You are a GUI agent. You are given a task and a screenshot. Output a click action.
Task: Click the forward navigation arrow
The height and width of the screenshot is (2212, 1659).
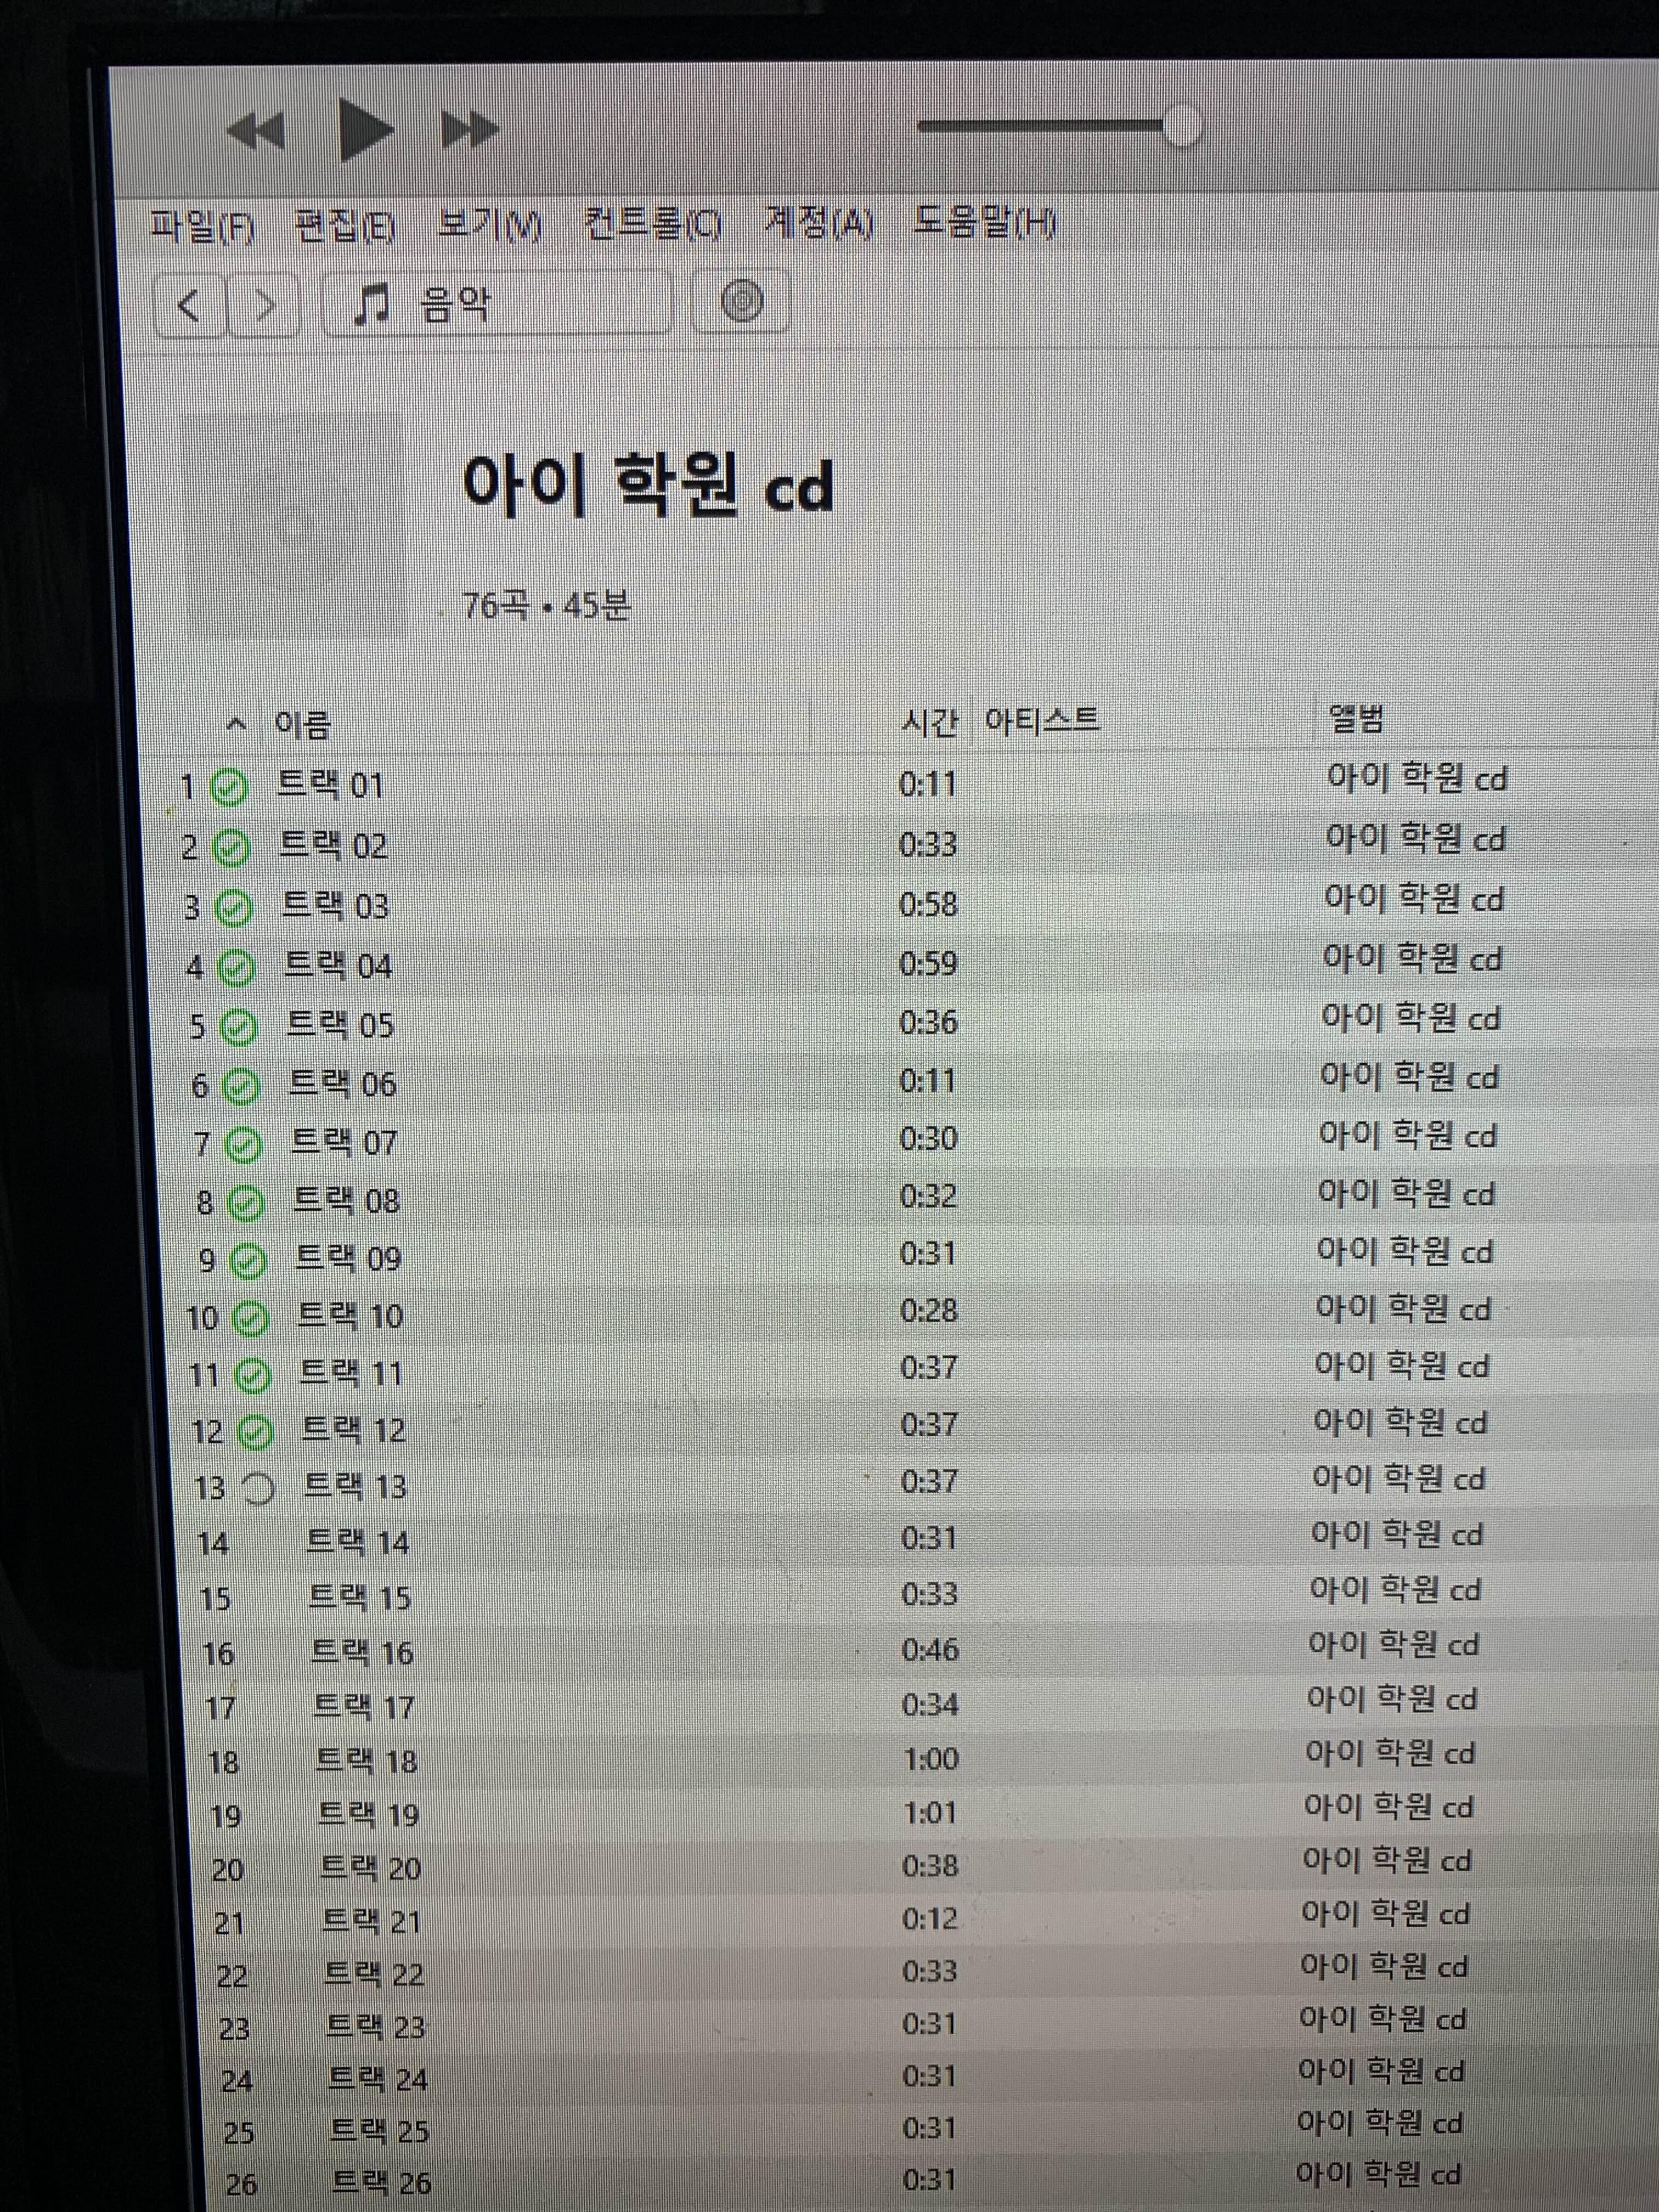pyautogui.click(x=264, y=304)
